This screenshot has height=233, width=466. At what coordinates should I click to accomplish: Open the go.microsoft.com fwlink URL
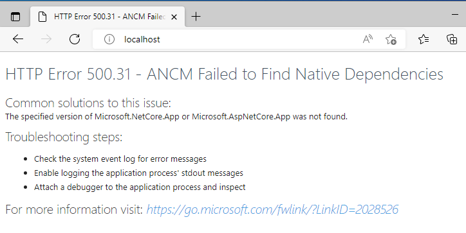(x=272, y=210)
